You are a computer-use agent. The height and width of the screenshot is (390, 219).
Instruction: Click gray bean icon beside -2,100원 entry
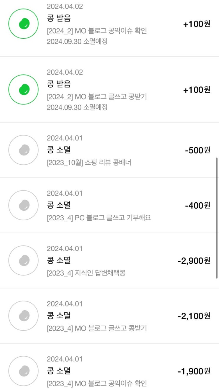(23, 316)
